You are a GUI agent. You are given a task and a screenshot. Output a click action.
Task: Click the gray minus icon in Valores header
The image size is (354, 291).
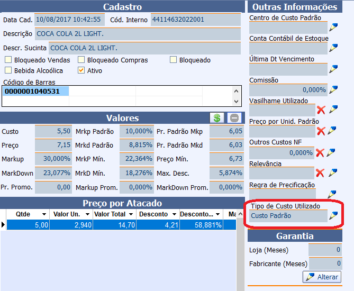coord(234,118)
